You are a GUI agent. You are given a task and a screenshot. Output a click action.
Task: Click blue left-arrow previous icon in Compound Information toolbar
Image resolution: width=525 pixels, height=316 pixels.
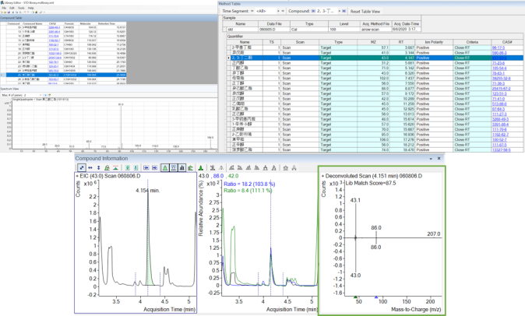pos(146,168)
